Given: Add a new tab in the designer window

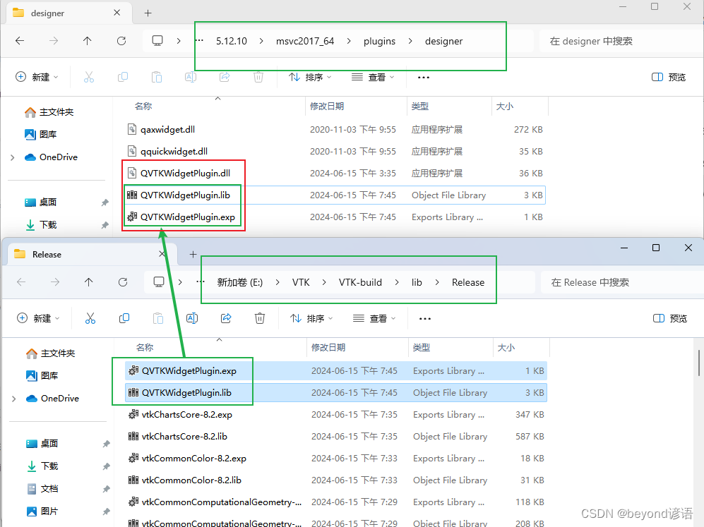Looking at the screenshot, I should pos(148,13).
